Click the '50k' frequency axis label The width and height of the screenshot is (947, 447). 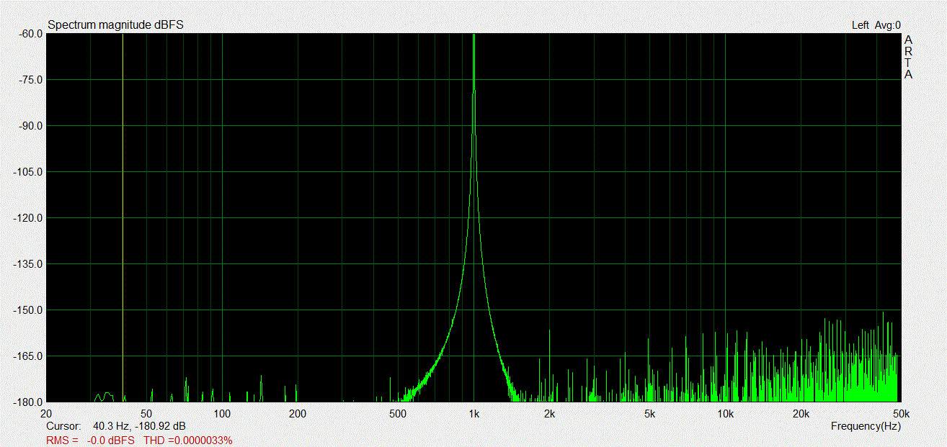pos(901,414)
